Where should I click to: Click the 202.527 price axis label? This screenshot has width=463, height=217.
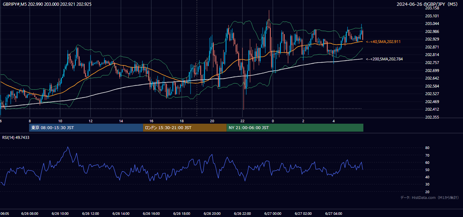[x=432, y=94]
